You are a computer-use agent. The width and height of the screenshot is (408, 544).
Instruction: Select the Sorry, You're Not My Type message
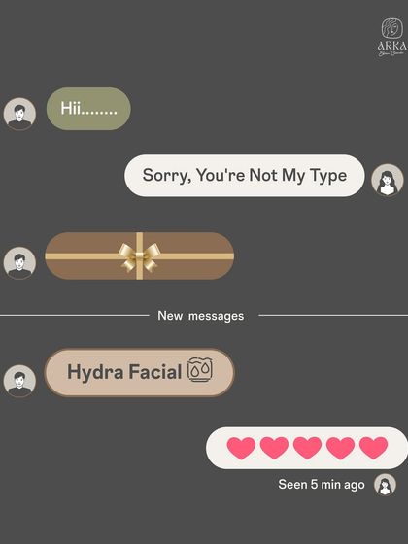245,176
